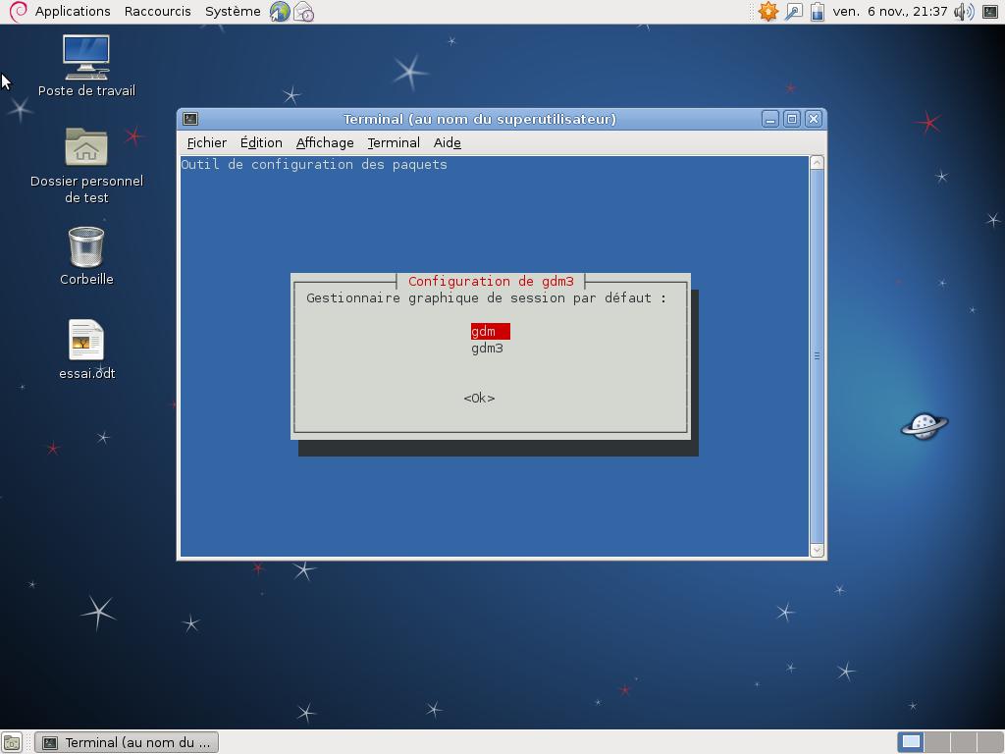The width and height of the screenshot is (1005, 754).
Task: Switch to the second workspace in the switcher
Action: click(x=937, y=742)
